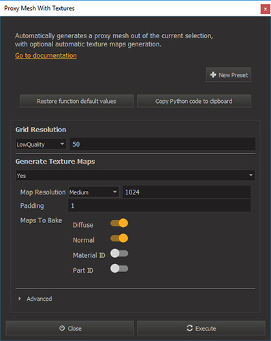Enable the Part ID map toggle
The width and height of the screenshot is (271, 341).
(119, 269)
